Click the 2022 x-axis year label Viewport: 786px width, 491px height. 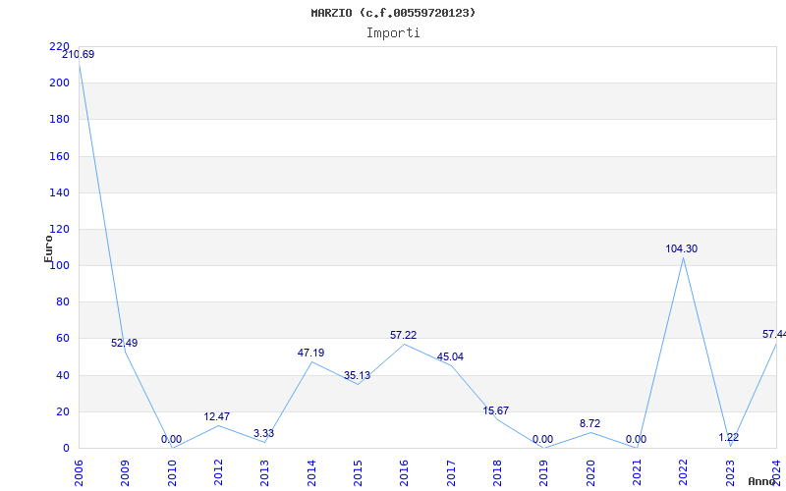tap(683, 473)
